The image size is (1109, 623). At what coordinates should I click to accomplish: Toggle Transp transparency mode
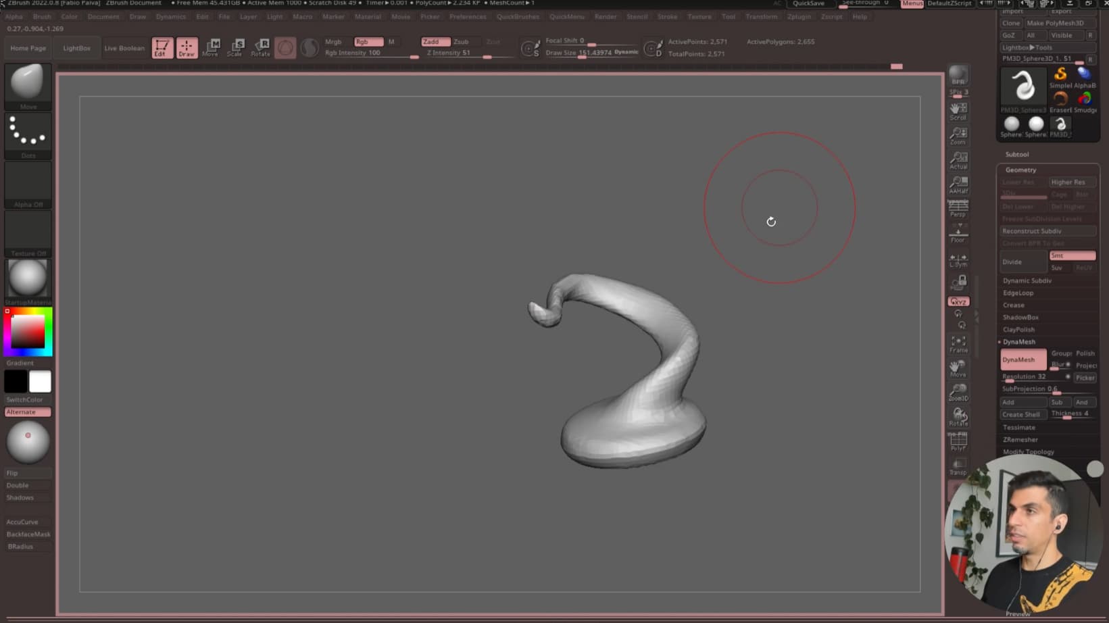coord(958,466)
